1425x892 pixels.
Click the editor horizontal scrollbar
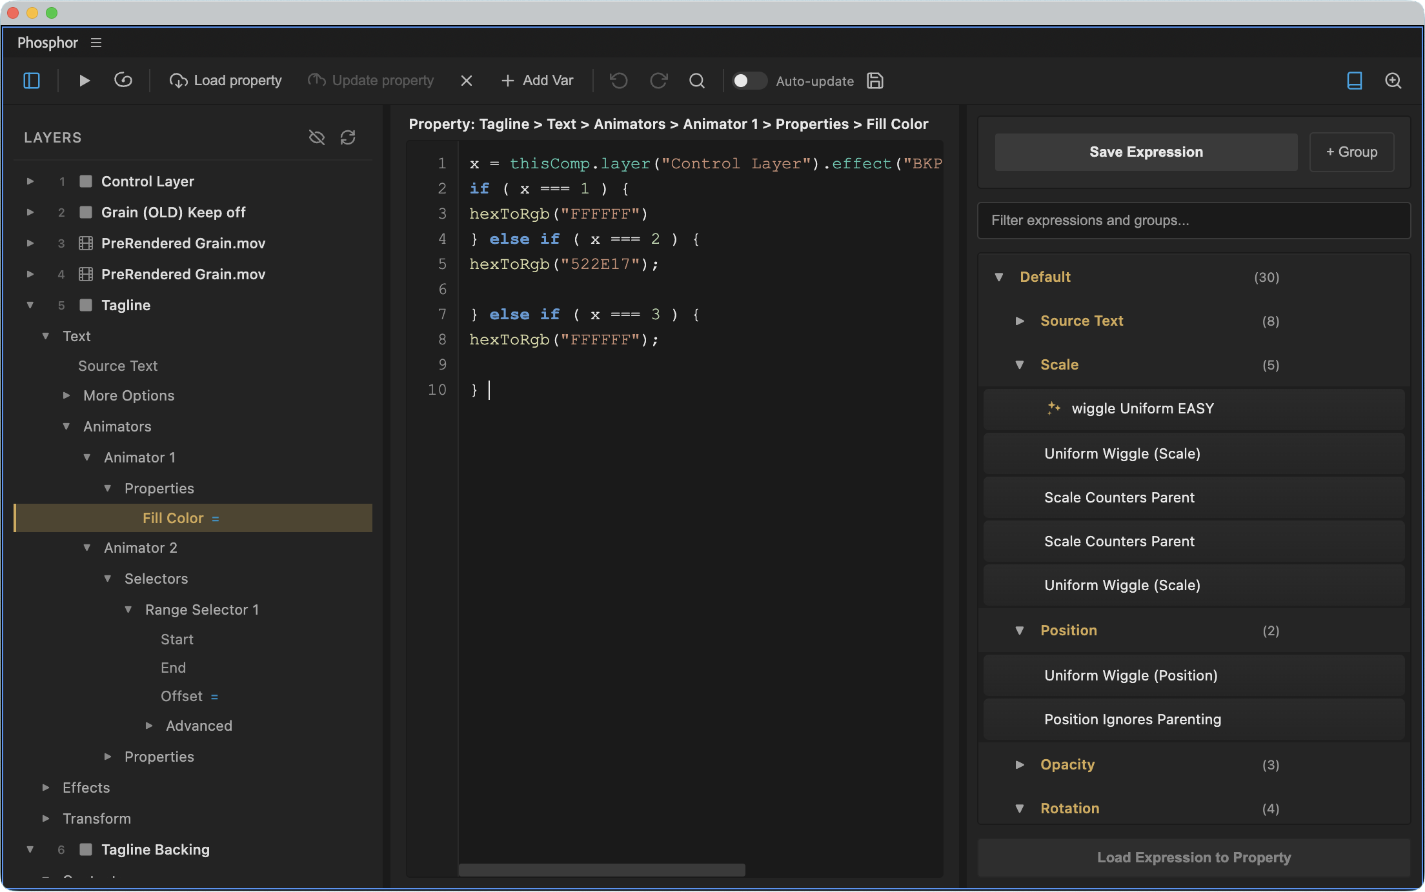[x=601, y=869]
